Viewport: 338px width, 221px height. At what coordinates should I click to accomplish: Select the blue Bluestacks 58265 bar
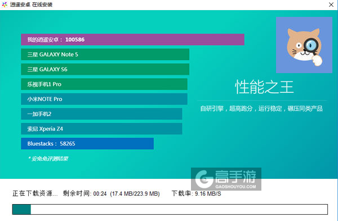87,143
